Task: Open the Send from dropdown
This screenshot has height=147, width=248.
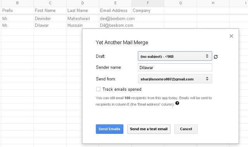Action: (x=175, y=79)
